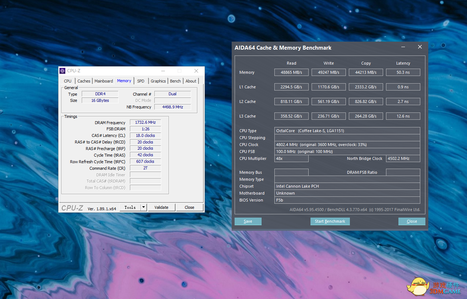Open the Caches tab in CPU-Z
Image resolution: width=467 pixels, height=299 pixels.
(x=84, y=81)
